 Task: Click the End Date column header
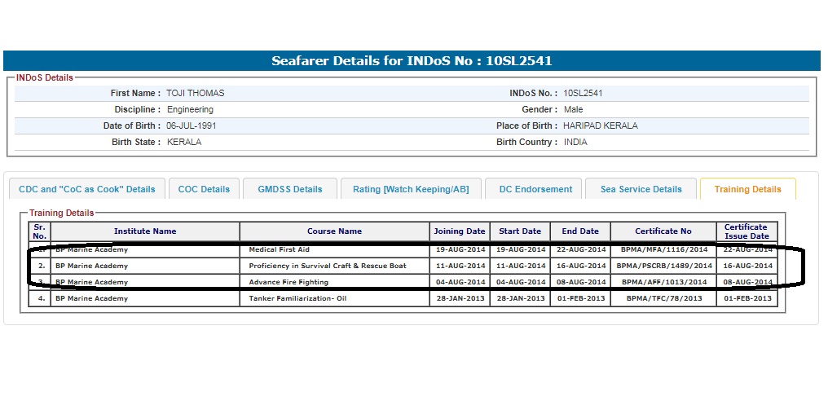tap(580, 231)
